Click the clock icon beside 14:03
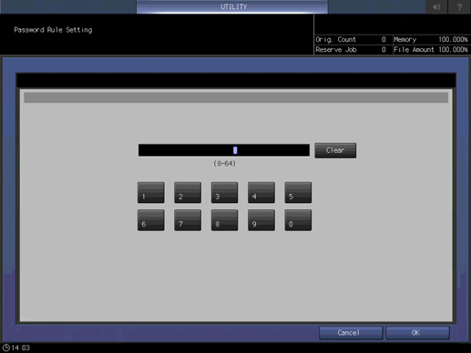This screenshot has height=353, width=471. [x=6, y=348]
